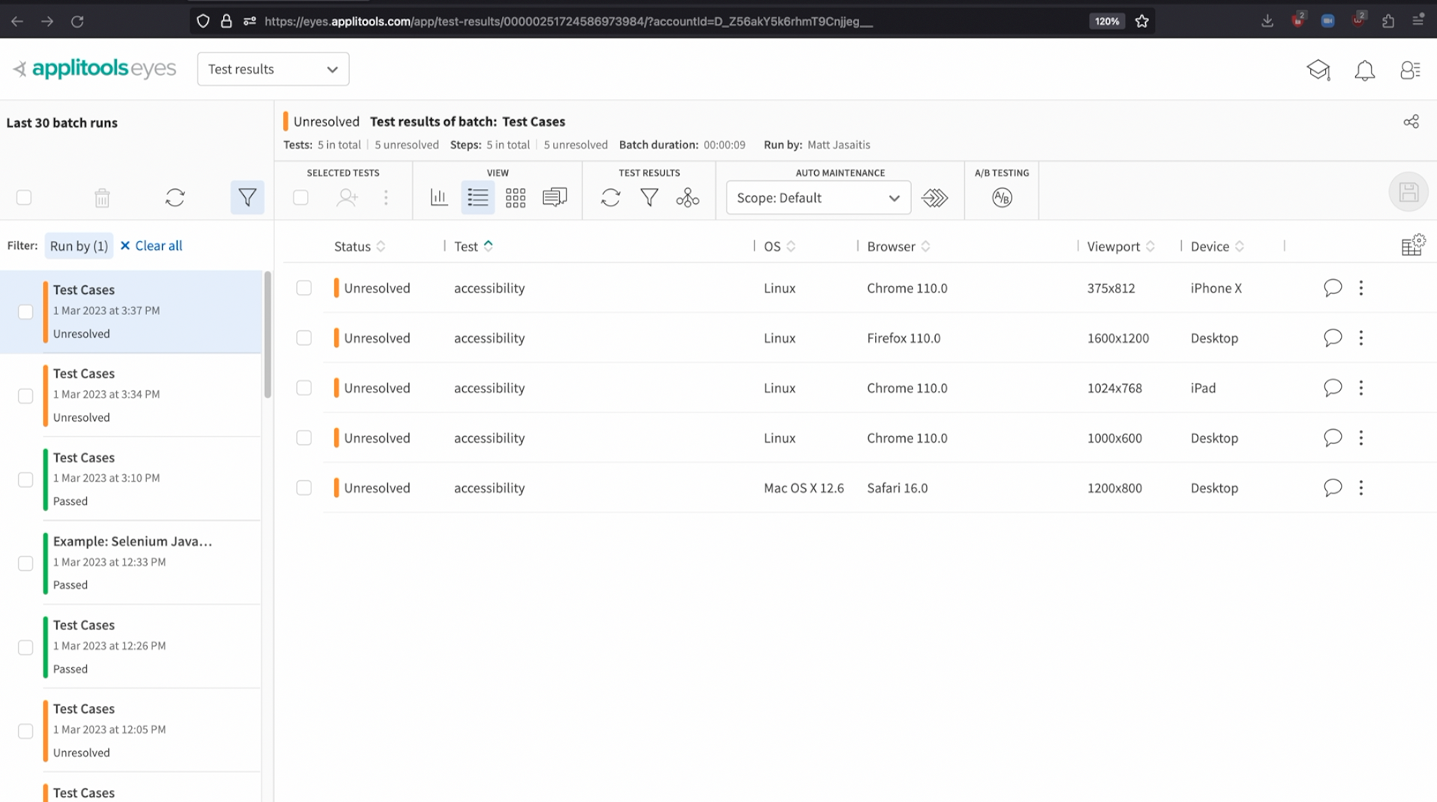Check the iPad test row checkbox
The image size is (1437, 802).
coord(304,388)
